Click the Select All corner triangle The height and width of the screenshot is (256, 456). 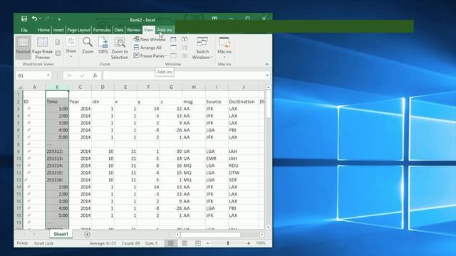[x=19, y=87]
